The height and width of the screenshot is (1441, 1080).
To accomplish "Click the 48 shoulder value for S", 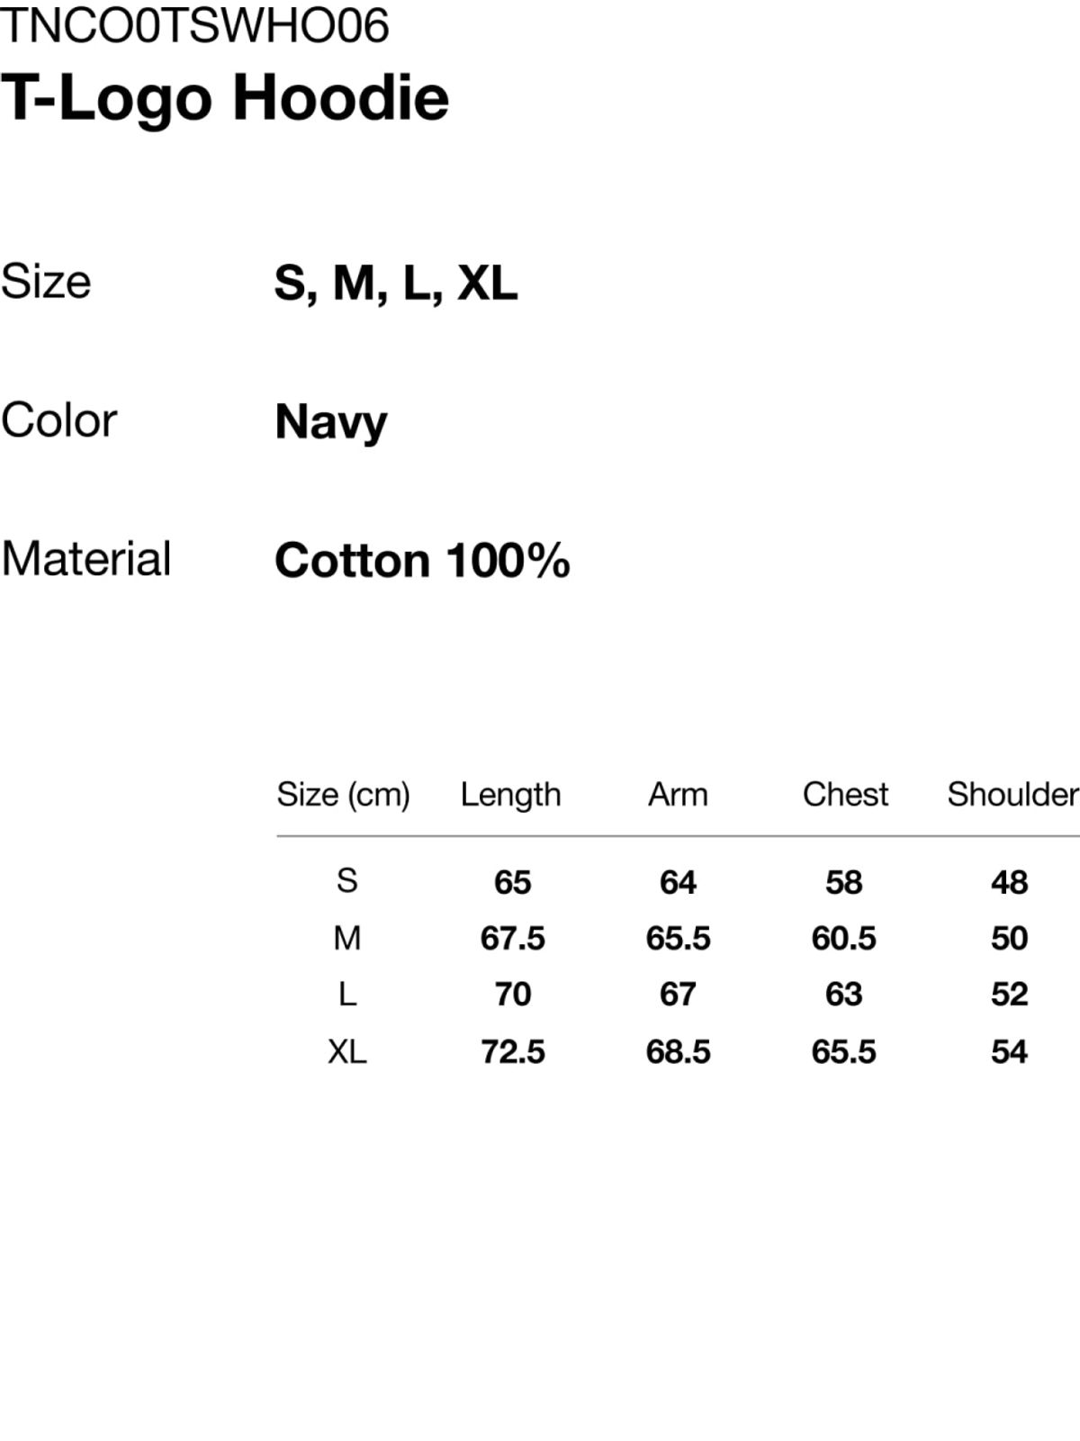I will 1009,882.
